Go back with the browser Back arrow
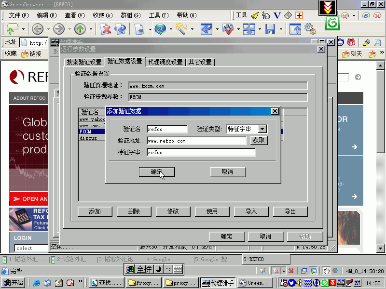This screenshot has height=289, width=386. point(38,29)
